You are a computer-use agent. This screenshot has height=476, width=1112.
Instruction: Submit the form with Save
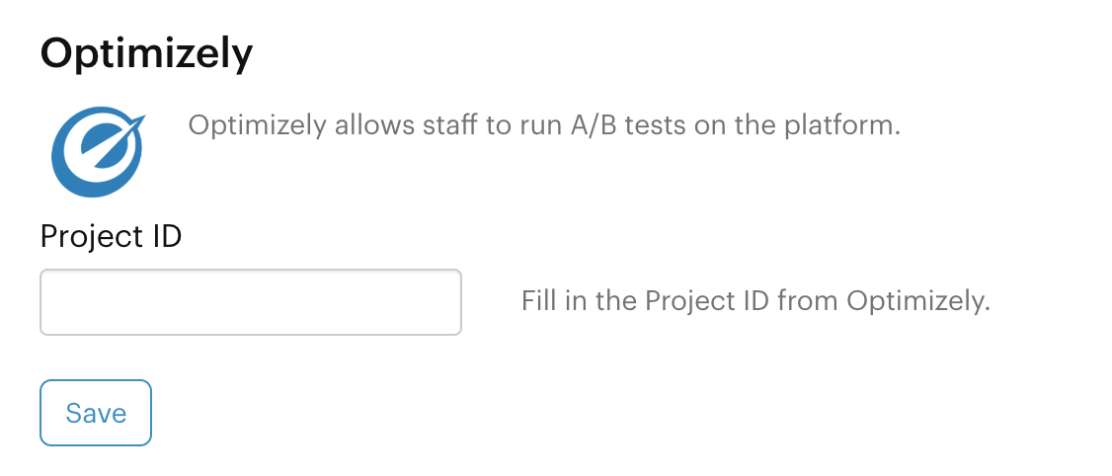(x=96, y=413)
